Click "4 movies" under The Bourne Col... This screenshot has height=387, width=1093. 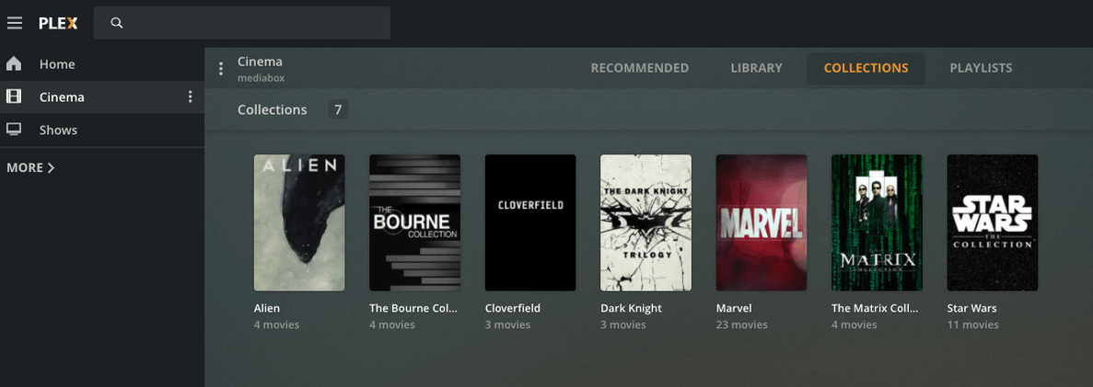click(x=392, y=325)
